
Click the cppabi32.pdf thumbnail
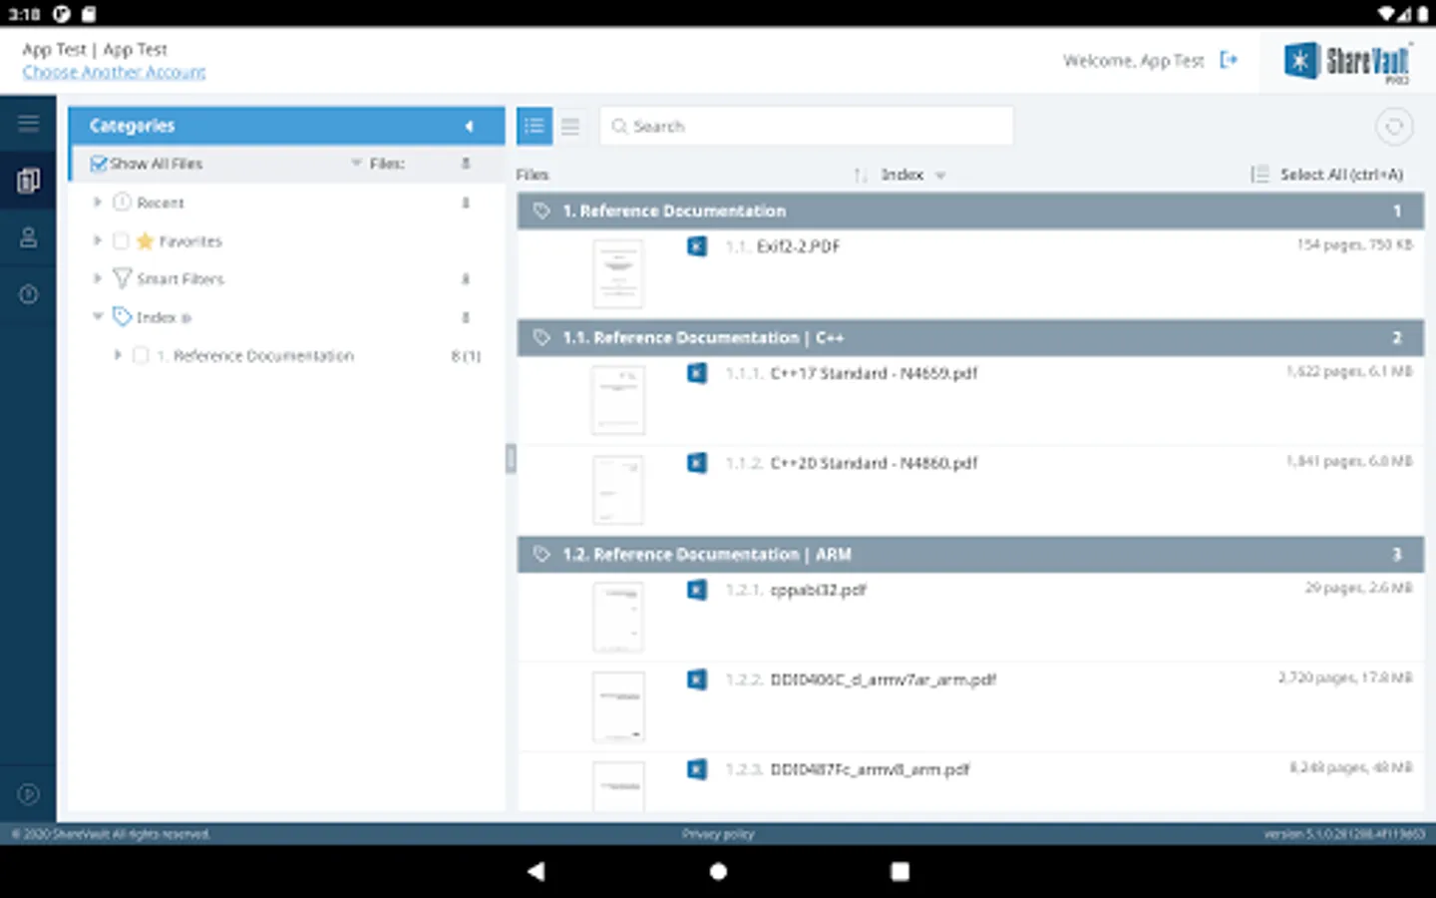(x=618, y=618)
